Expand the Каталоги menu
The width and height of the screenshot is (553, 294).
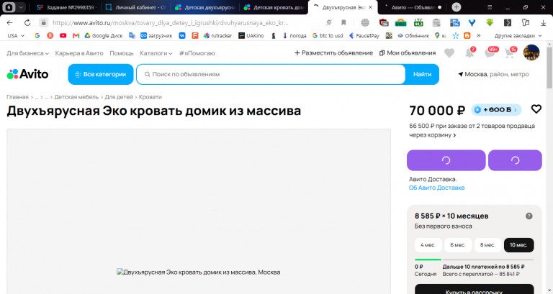[x=156, y=53]
